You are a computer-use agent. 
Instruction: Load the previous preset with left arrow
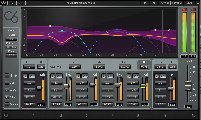click(x=145, y=3)
